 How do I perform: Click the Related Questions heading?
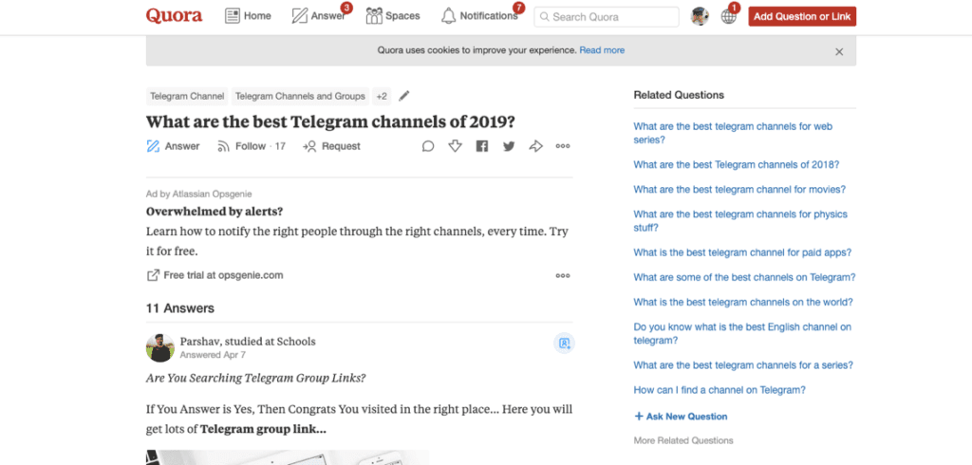679,96
